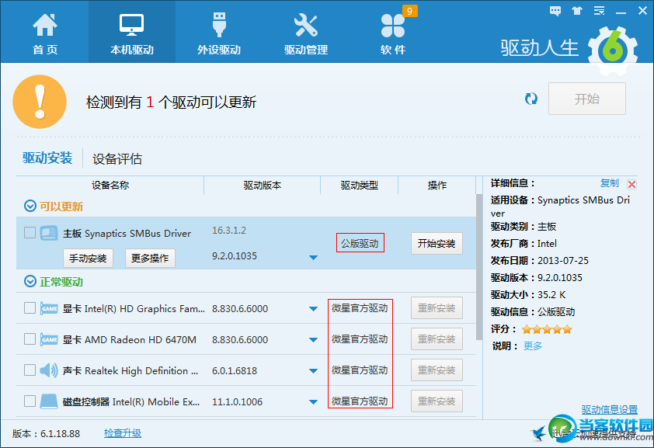
Task: Open 驱动信息设置 link
Action: [x=610, y=410]
